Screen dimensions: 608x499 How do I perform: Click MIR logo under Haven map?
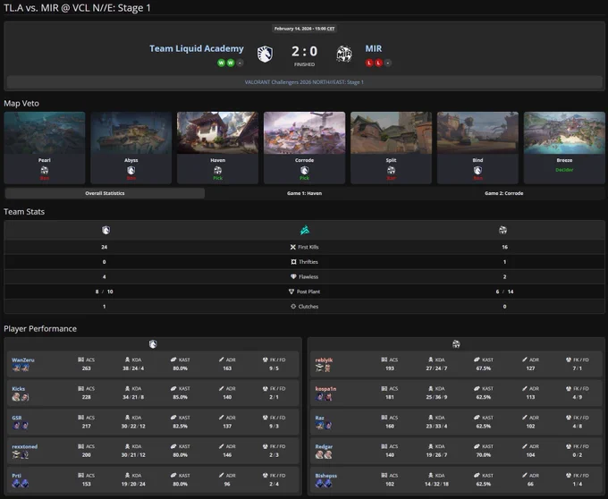click(x=217, y=170)
